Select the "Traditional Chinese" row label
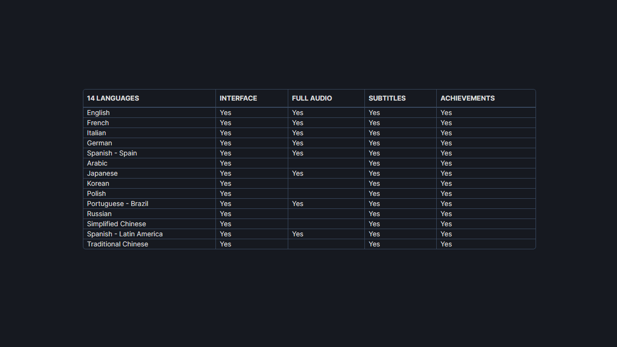The width and height of the screenshot is (617, 347). tap(118, 244)
